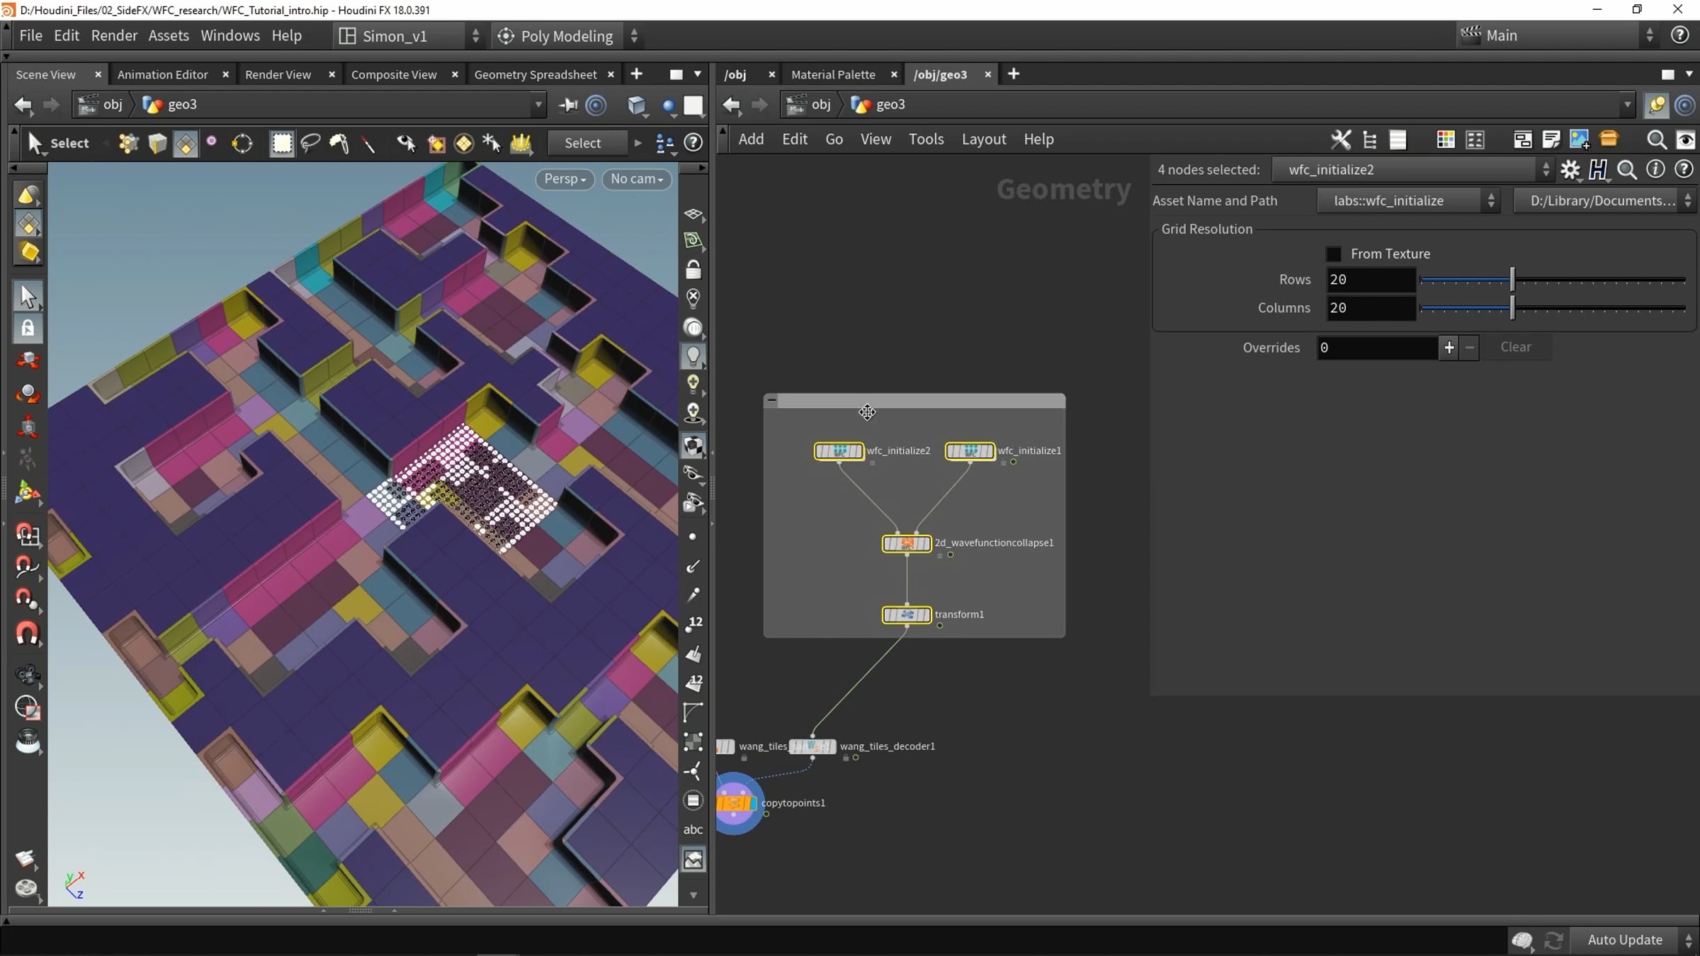Show the tree list view icon
This screenshot has width=1700, height=956.
[1369, 140]
